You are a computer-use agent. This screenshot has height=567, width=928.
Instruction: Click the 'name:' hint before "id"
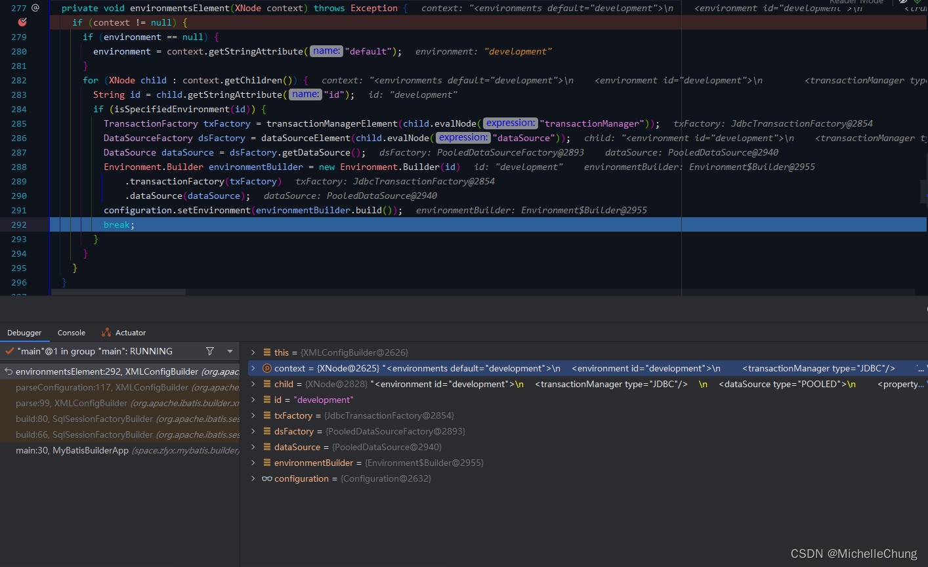306,94
